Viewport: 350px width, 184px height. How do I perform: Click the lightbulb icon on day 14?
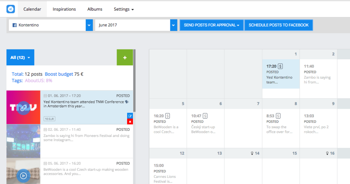click(x=253, y=153)
